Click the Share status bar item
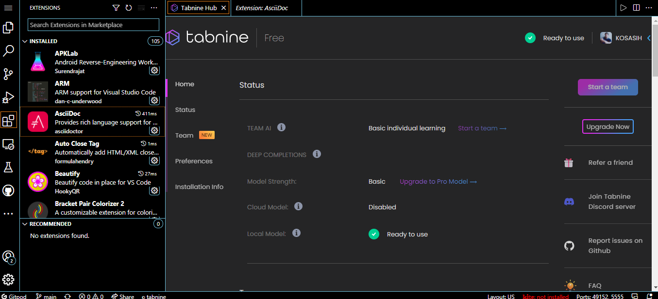 pyautogui.click(x=122, y=296)
